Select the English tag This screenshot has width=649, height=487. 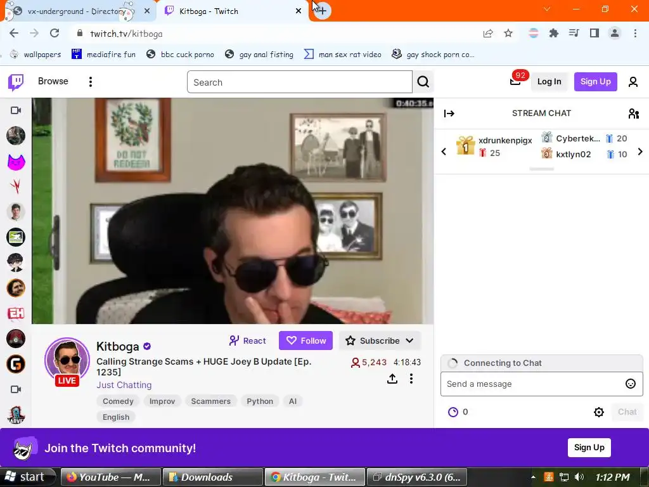point(116,417)
